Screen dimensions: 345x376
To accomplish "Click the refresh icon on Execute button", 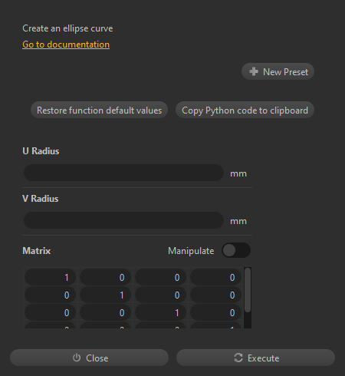I will point(238,358).
